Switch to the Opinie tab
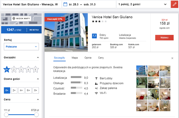Image resolution: width=179 pixels, height=118 pixels. click(x=88, y=58)
